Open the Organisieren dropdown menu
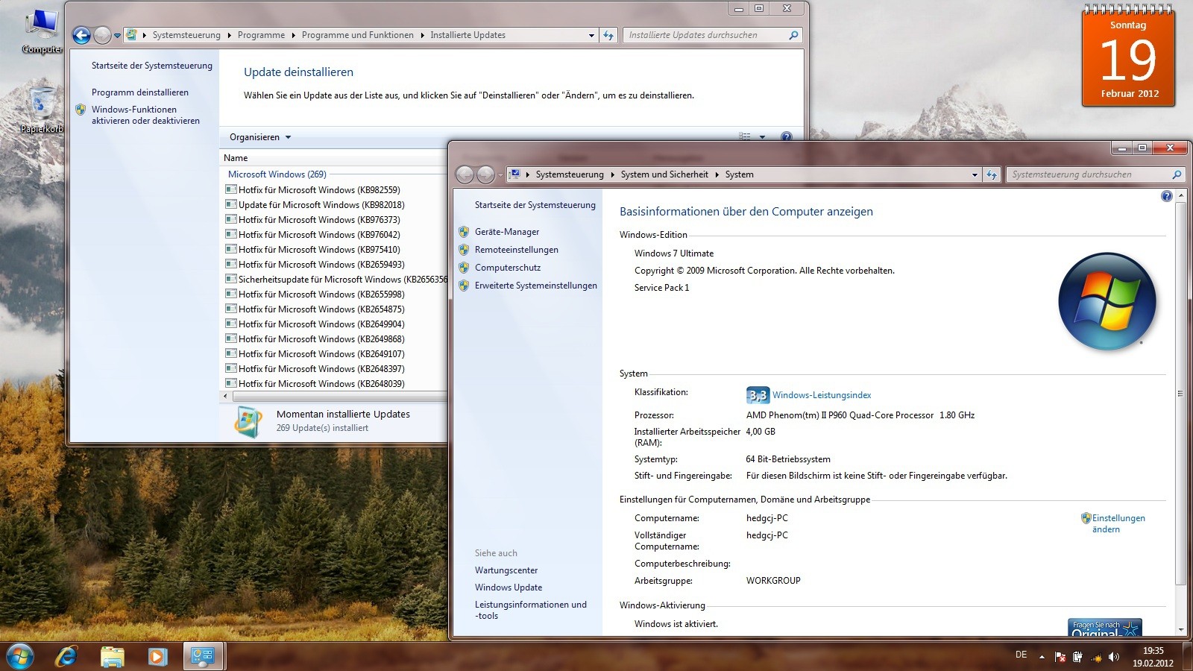The image size is (1193, 671). 260,137
